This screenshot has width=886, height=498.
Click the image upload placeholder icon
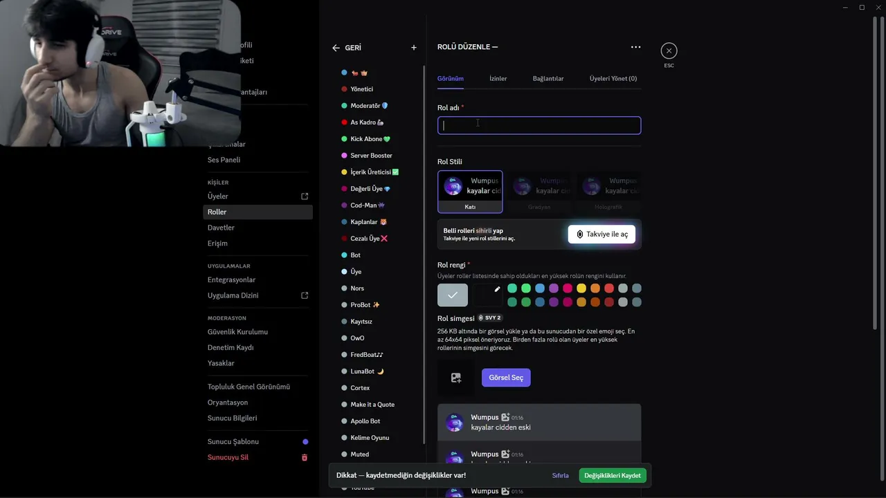tap(455, 378)
